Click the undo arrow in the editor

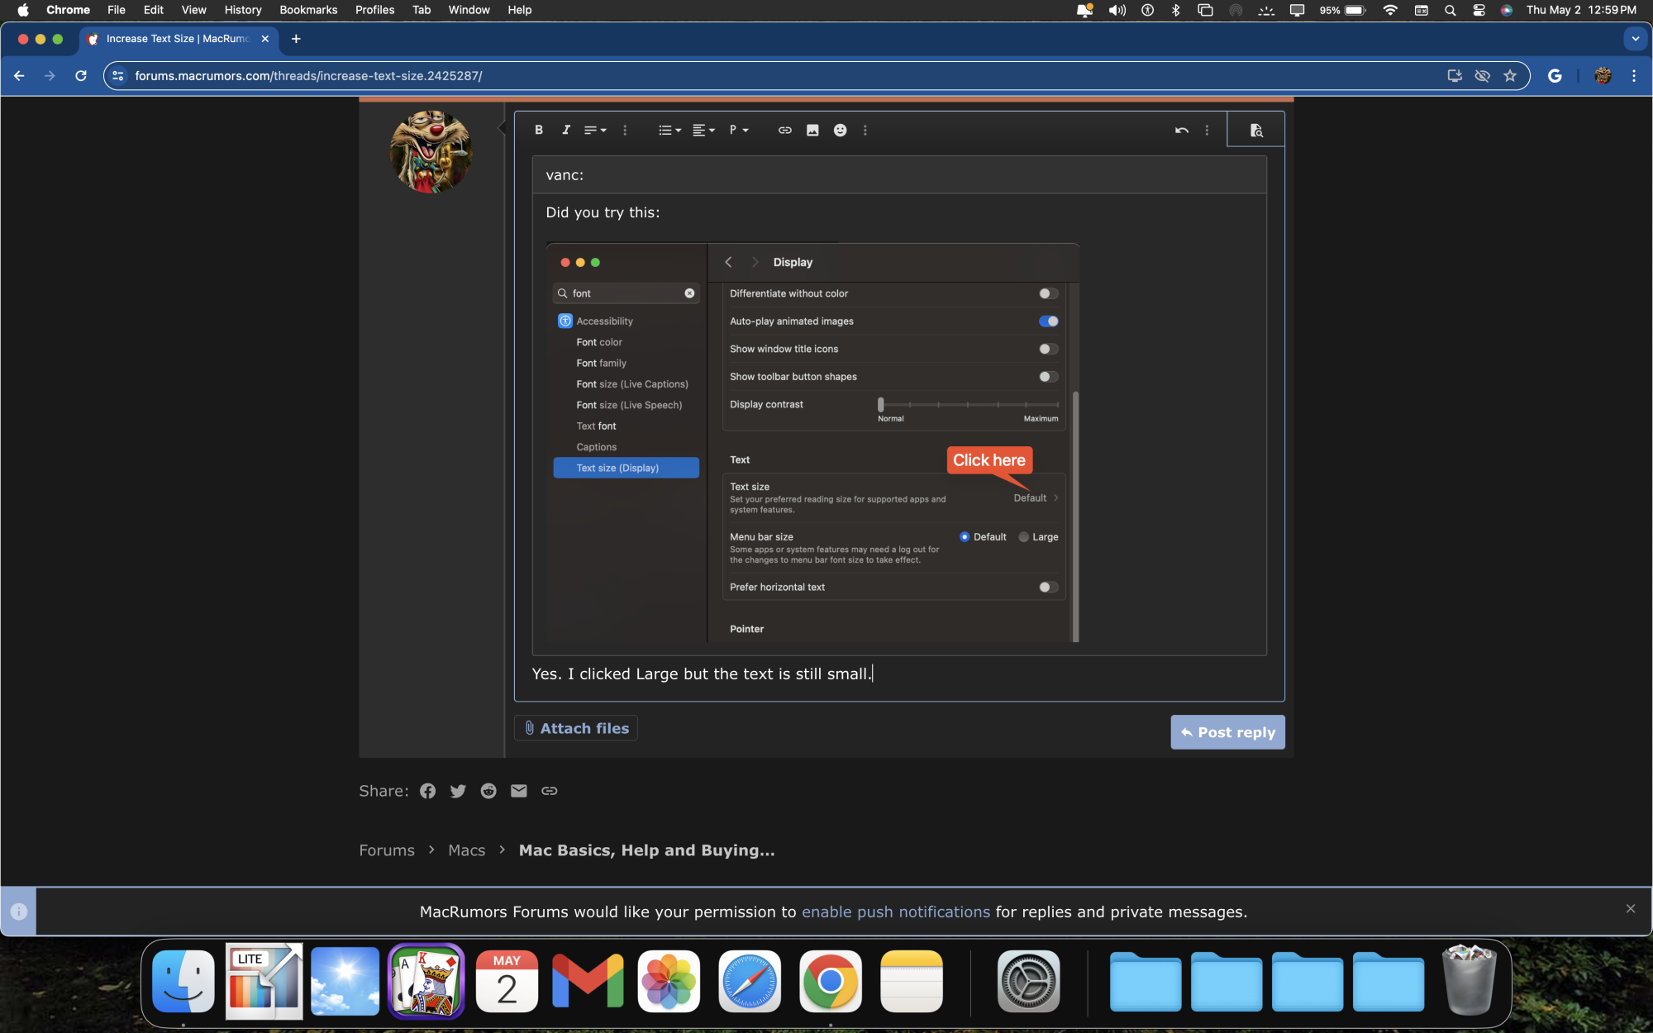tap(1181, 130)
